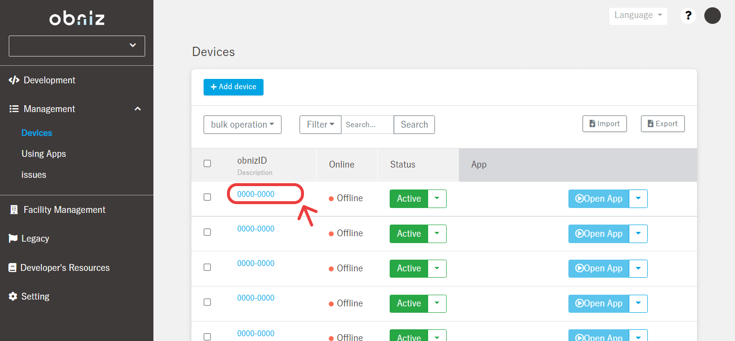Expand the Language dropdown

click(x=638, y=16)
